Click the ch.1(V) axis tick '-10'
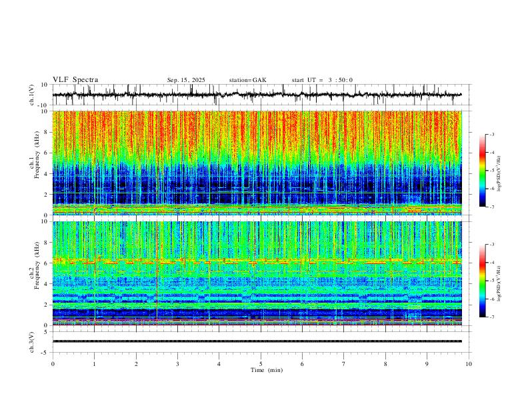 [x=43, y=106]
